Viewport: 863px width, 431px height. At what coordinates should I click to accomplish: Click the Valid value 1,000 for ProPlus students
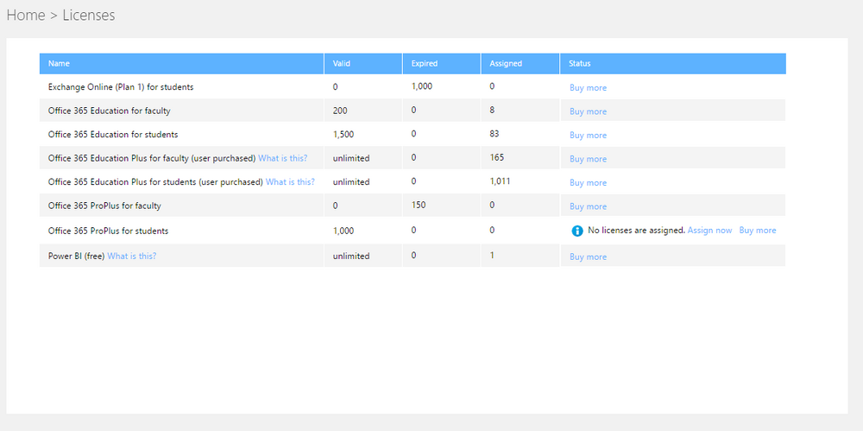click(343, 231)
